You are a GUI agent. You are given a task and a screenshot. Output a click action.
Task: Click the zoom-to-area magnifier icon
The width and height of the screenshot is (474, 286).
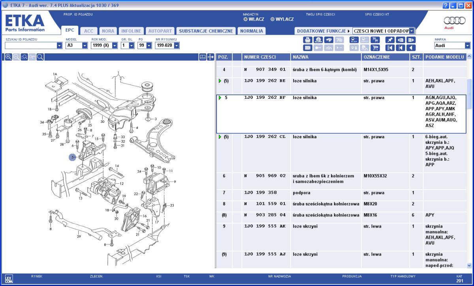(x=24, y=57)
